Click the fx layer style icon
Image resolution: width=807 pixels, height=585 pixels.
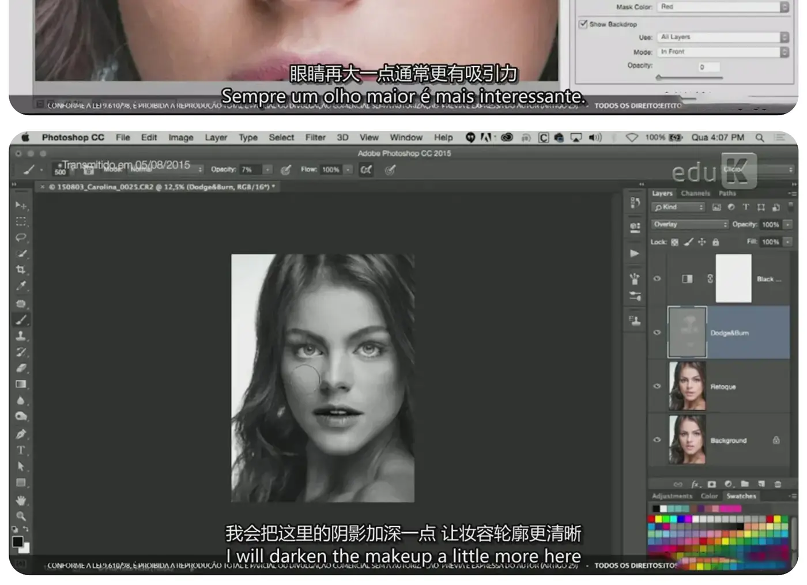pos(695,484)
